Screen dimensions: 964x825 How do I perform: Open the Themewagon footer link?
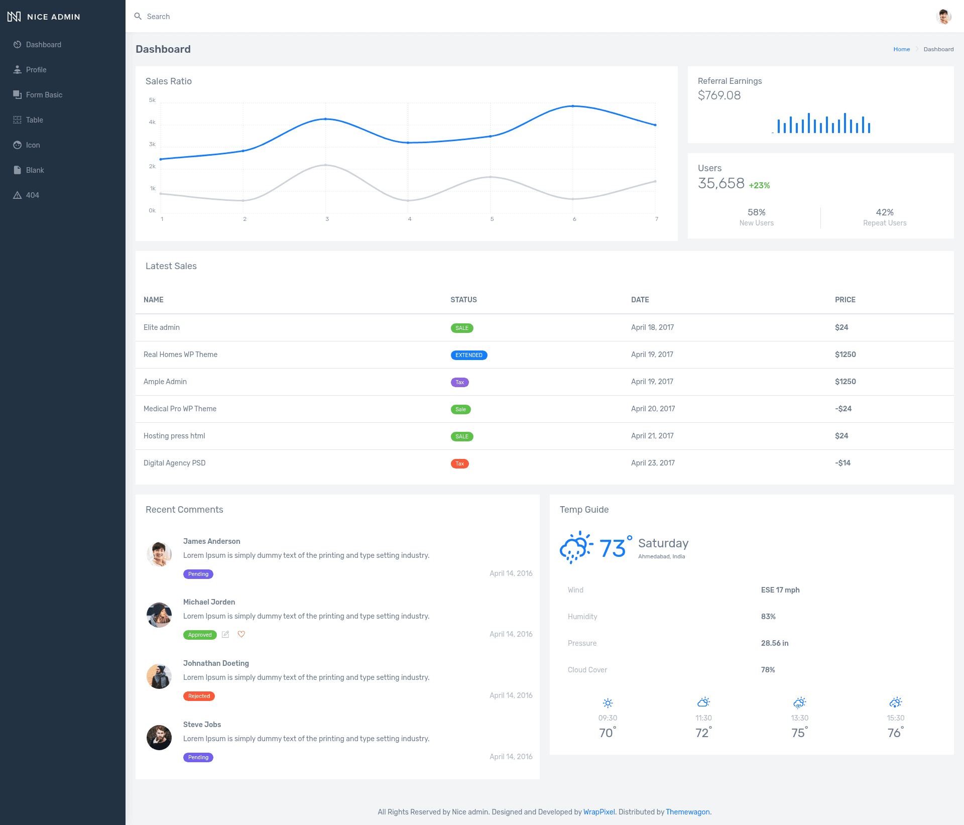[688, 812]
